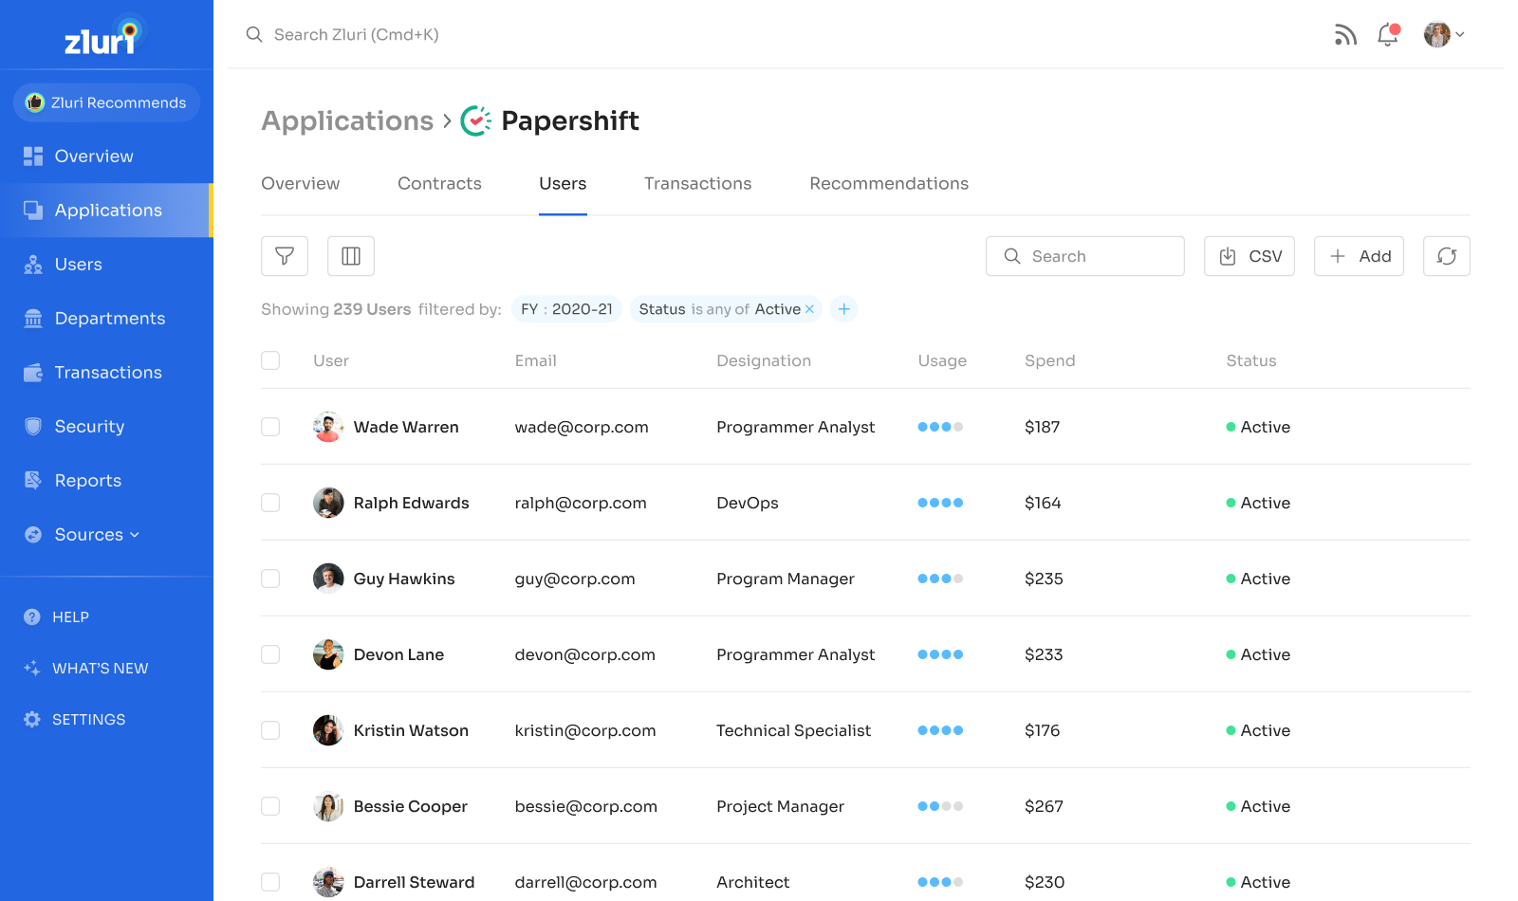Click the Usage column header
This screenshot has height=901, width=1518.
click(942, 360)
